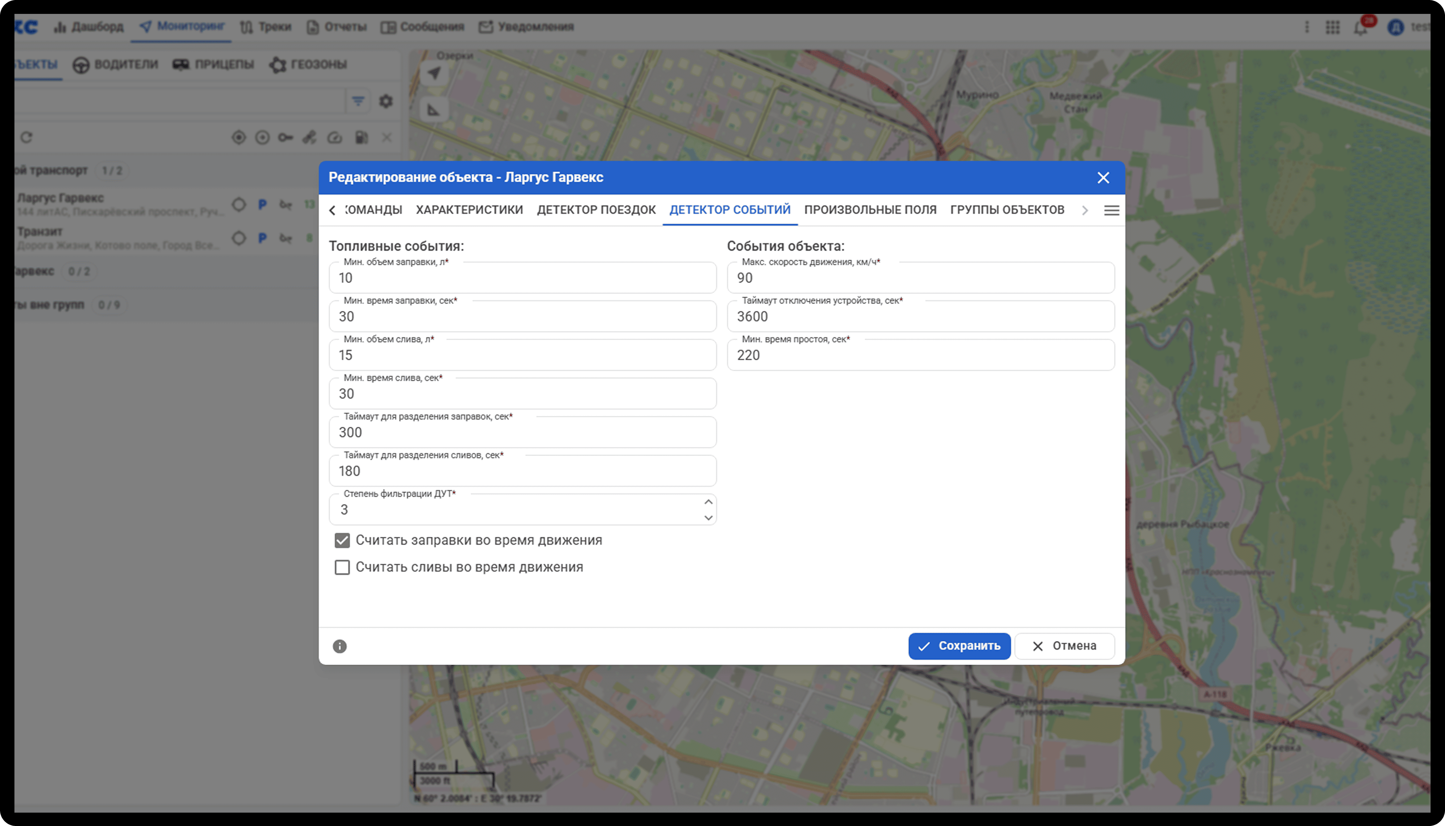Click the refresh icon in objects panel
This screenshot has width=1445, height=826.
tap(26, 137)
